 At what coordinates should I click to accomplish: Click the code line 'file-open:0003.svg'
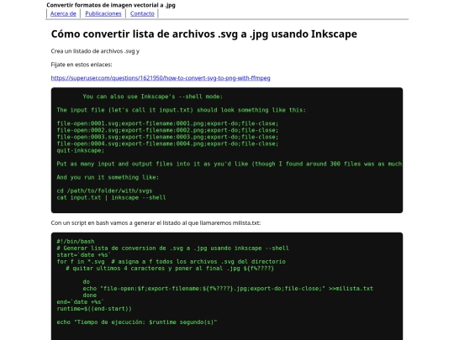pos(167,137)
